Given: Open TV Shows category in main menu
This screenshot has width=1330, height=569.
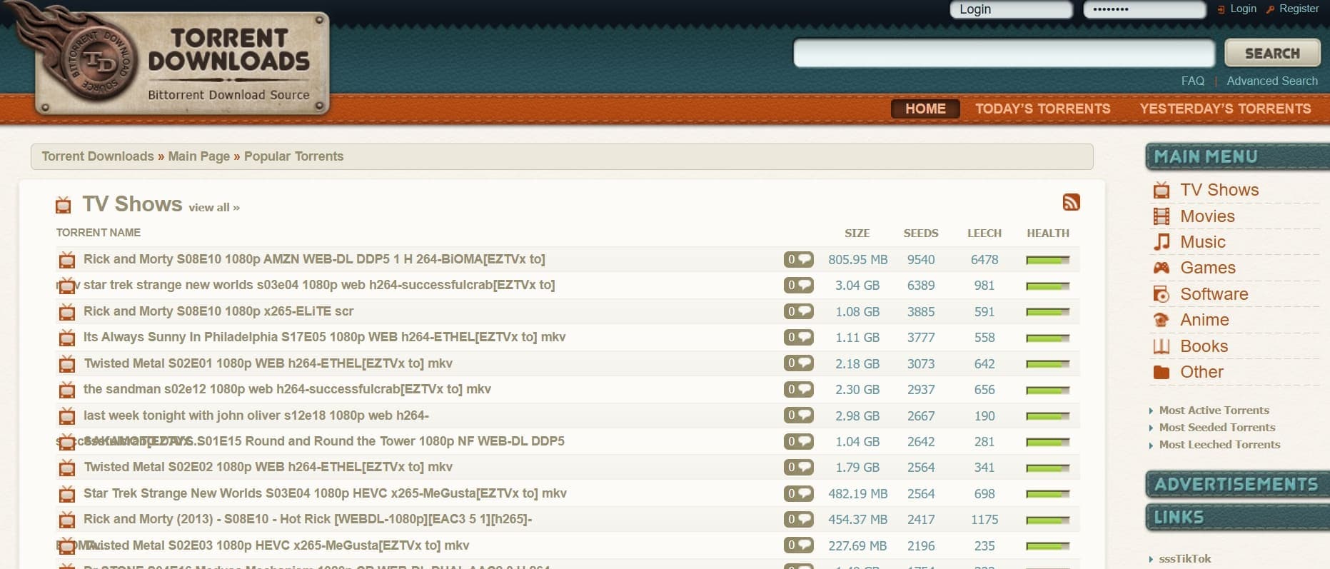Looking at the screenshot, I should (x=1219, y=190).
